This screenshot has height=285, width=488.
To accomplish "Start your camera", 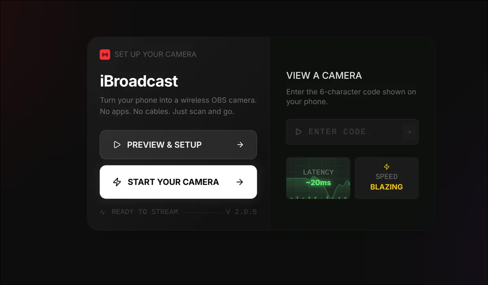I will pos(178,182).
